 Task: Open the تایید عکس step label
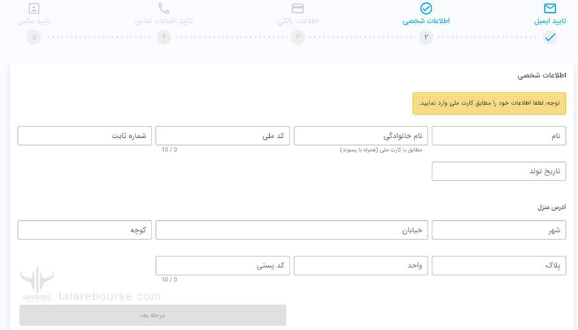click(x=34, y=21)
